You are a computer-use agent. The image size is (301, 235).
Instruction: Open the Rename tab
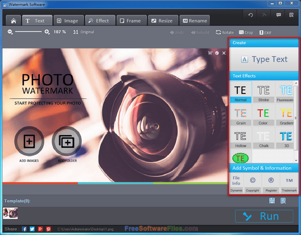[x=195, y=21]
